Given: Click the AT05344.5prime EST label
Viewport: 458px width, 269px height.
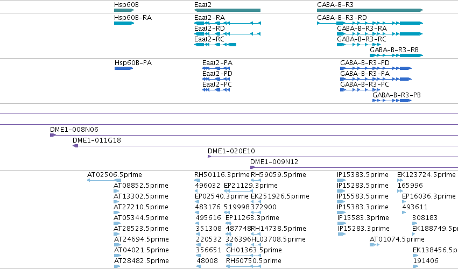Looking at the screenshot, I should click(141, 218).
